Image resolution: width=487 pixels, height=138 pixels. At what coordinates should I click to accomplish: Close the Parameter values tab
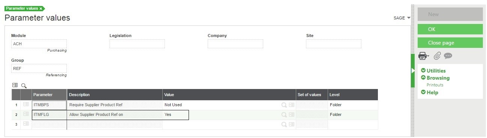click(41, 8)
